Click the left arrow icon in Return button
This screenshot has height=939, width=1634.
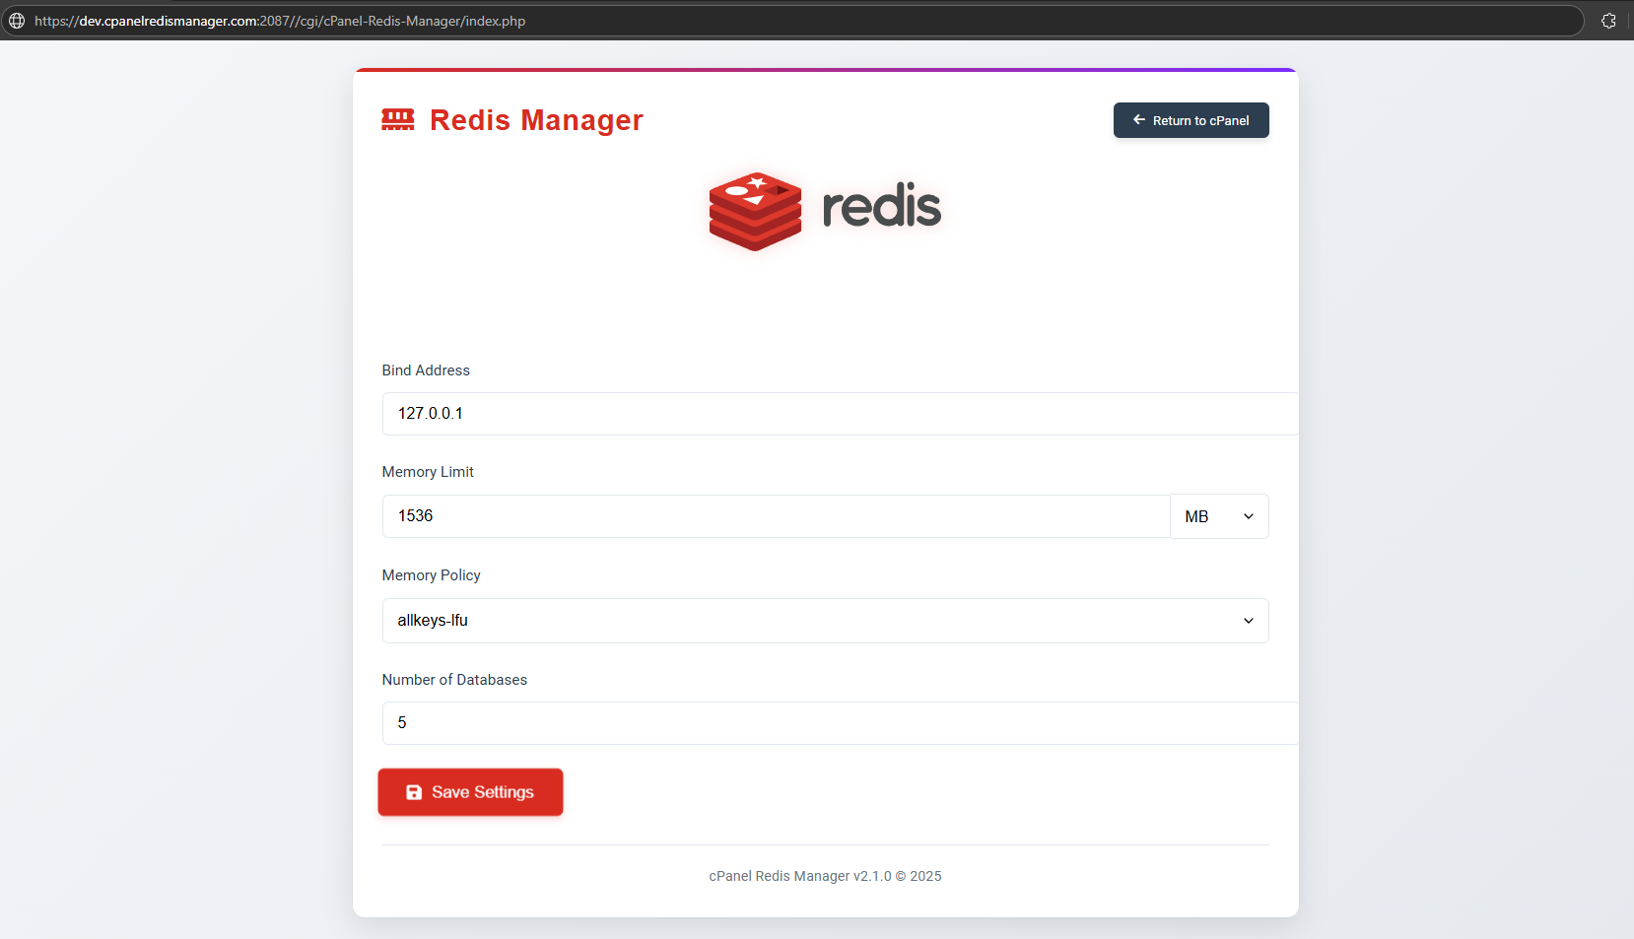coord(1138,120)
